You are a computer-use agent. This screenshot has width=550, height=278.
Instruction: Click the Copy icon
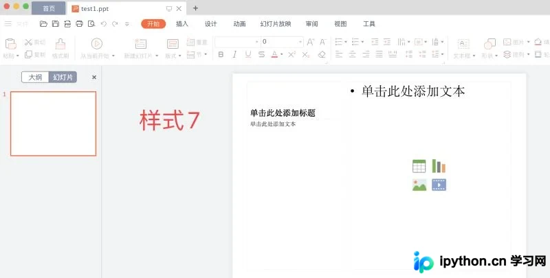click(28, 54)
